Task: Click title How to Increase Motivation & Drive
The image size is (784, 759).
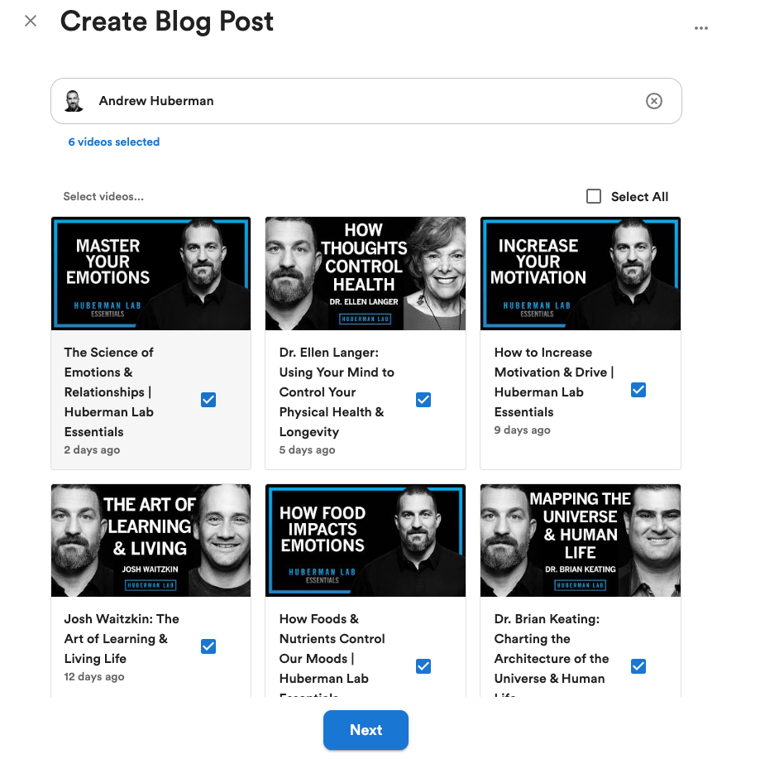Action: coord(554,382)
